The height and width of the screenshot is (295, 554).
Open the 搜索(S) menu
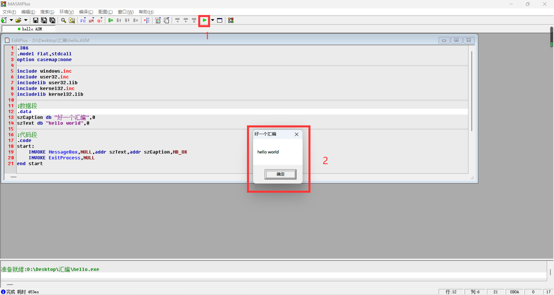click(x=47, y=12)
